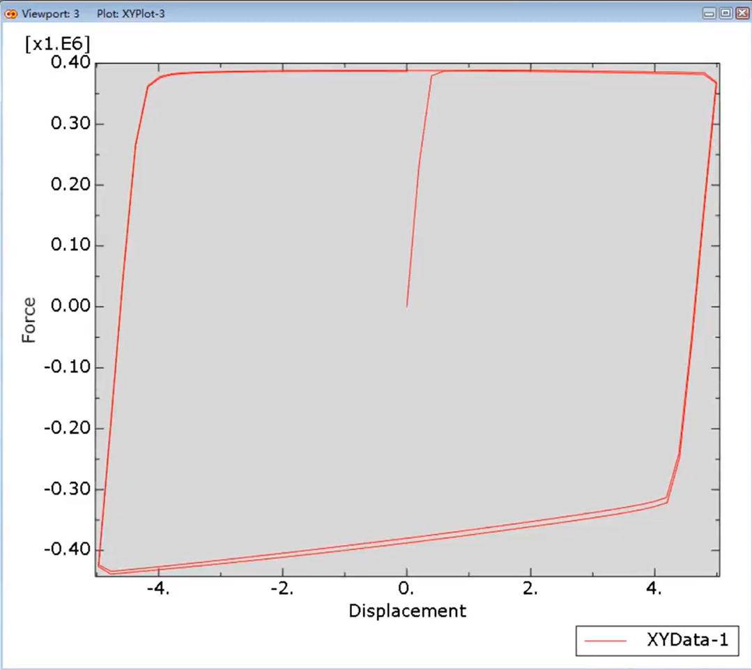The width and height of the screenshot is (752, 670).
Task: Select the Force axis title
Action: [x=29, y=320]
